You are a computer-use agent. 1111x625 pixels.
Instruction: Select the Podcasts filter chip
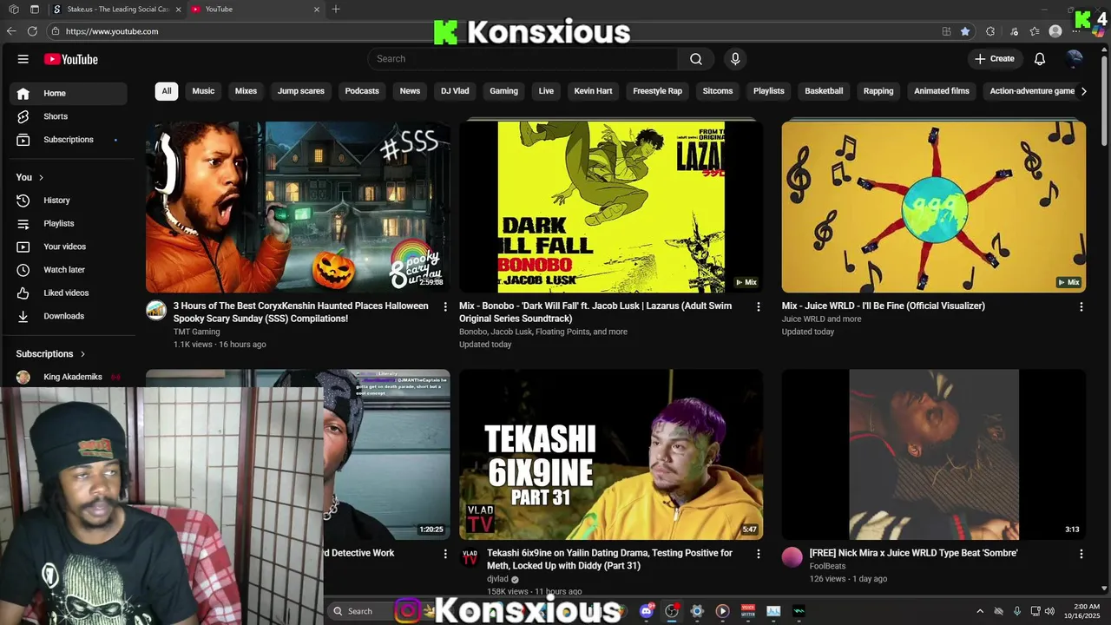pos(362,91)
